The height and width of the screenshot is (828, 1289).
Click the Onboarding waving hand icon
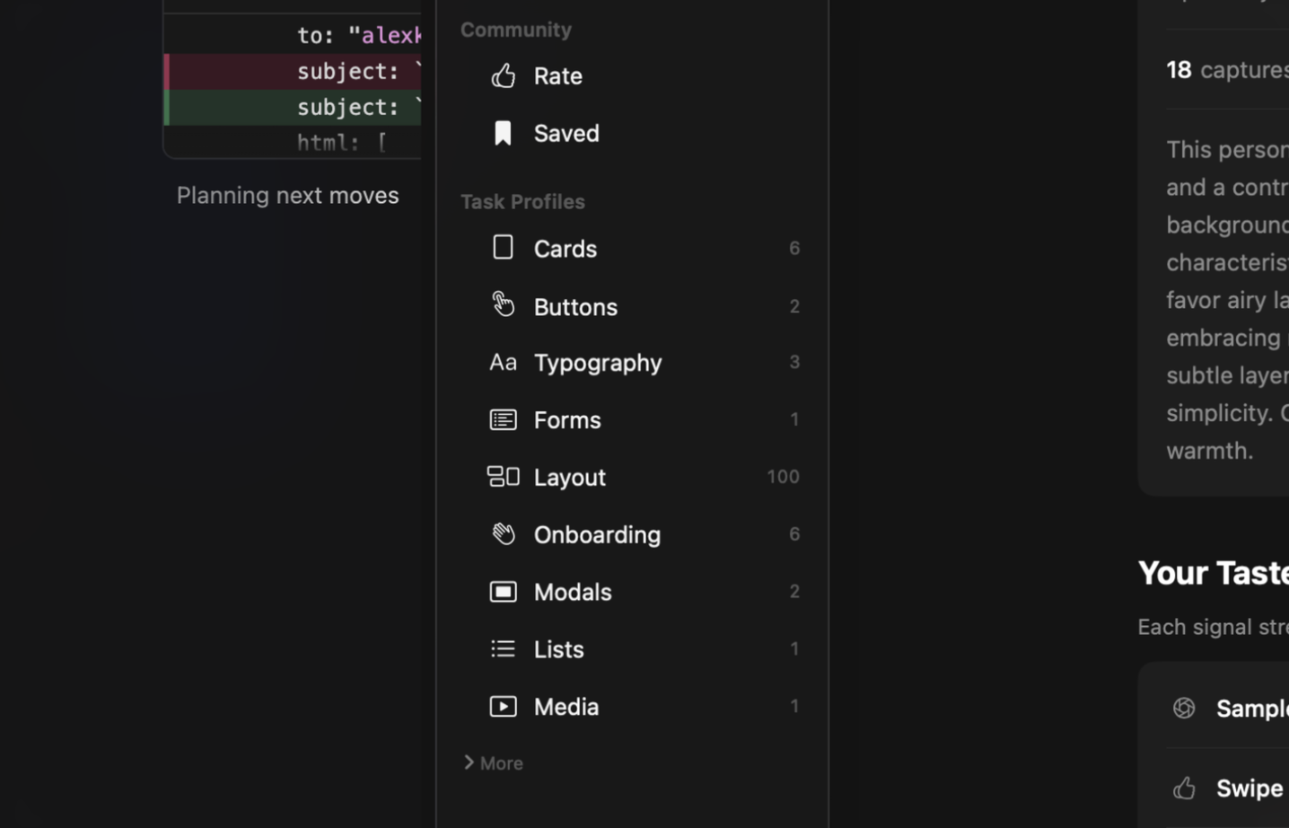pos(503,533)
